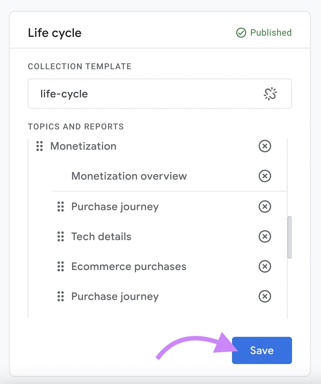The height and width of the screenshot is (384, 321).
Task: Click the drag handle for Tech details
Action: click(x=60, y=236)
